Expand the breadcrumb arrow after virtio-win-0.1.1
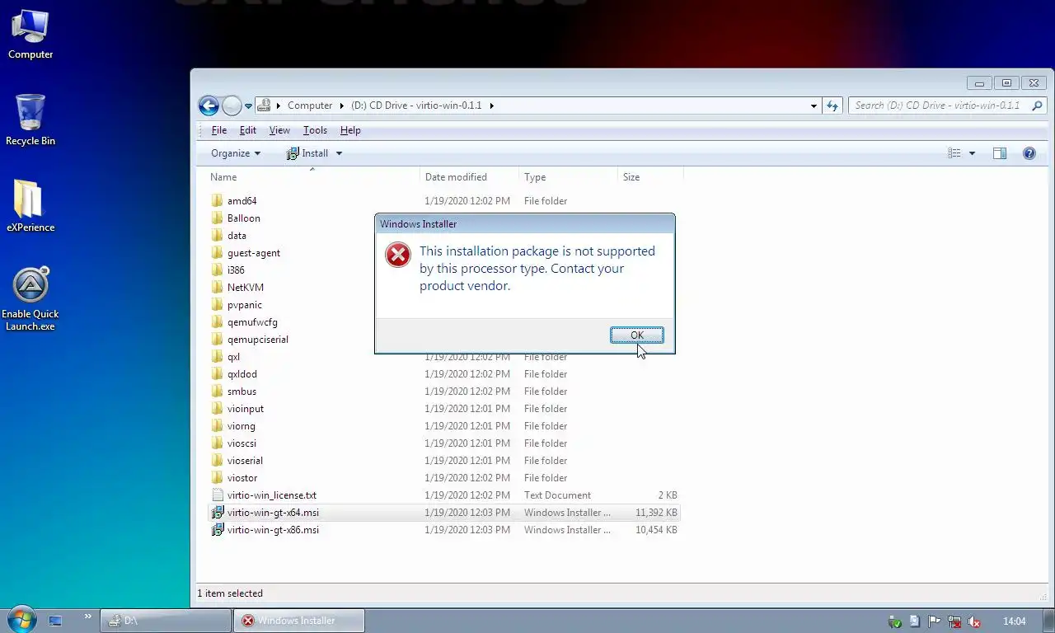Screen dimensions: 1055x633 (492, 105)
